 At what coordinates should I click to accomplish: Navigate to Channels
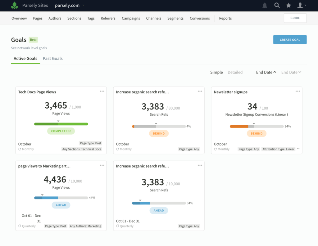153,18
